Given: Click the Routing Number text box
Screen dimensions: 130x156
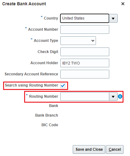Looking at the screenshot, I should click(x=85, y=96).
